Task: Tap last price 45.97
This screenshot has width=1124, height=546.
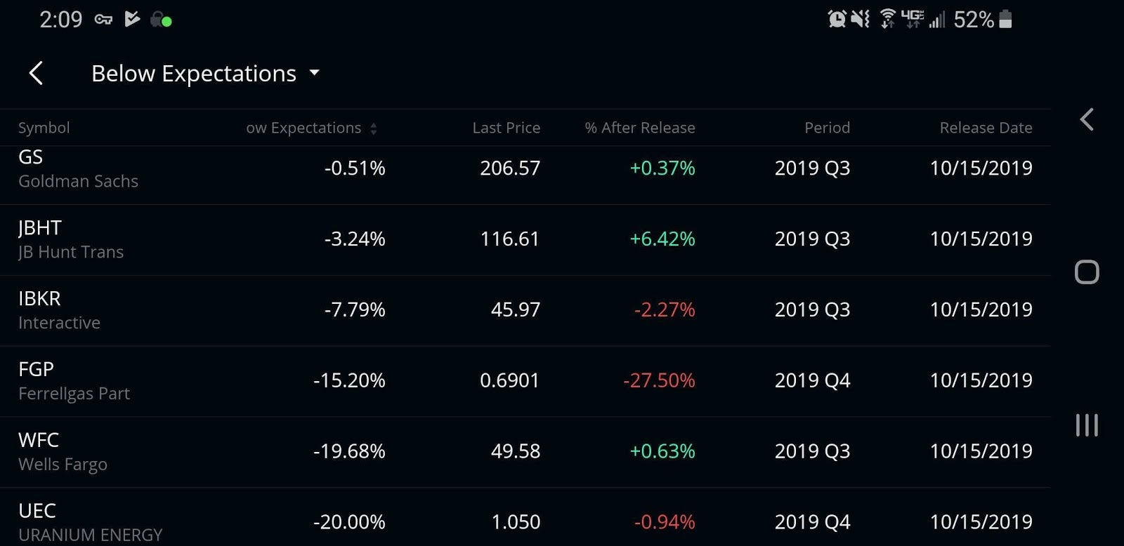Action: 516,310
